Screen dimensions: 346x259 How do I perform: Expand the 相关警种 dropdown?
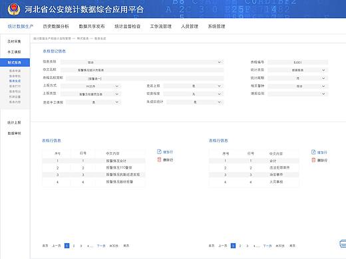coord(297,86)
